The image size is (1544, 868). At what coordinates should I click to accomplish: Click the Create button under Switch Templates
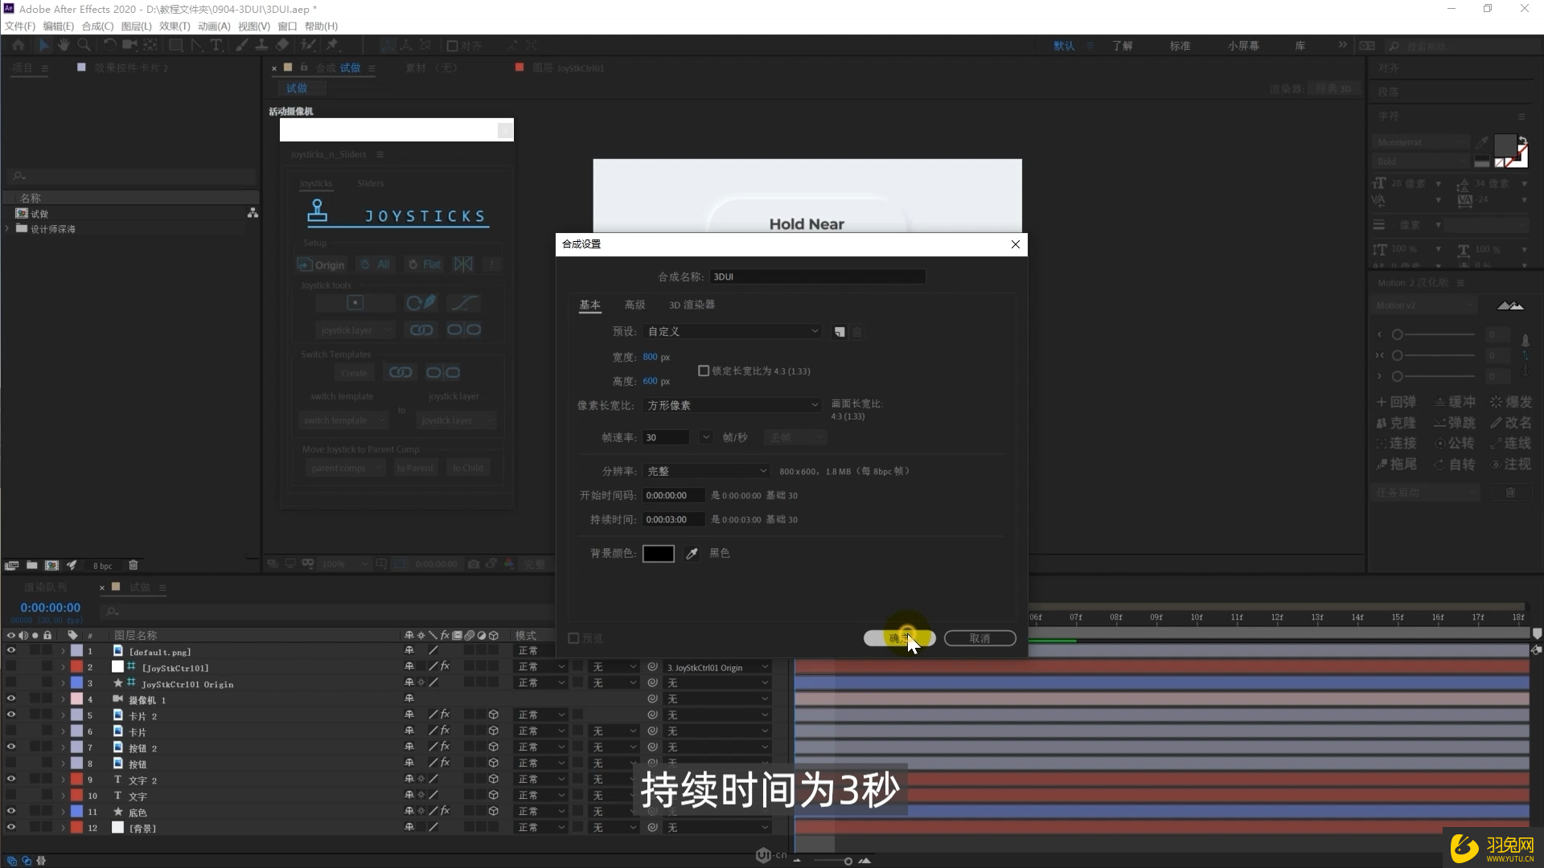pos(354,372)
